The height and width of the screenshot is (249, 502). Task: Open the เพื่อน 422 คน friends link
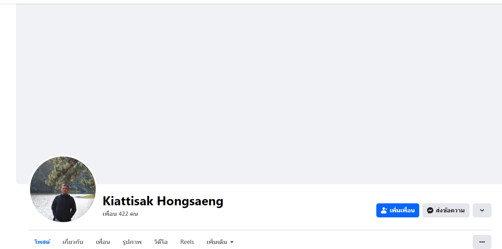120,214
